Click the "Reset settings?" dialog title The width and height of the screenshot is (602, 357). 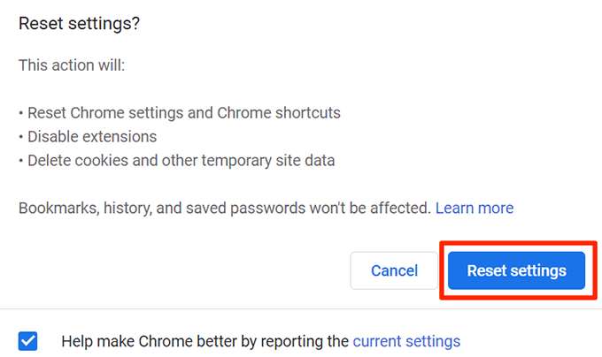(x=77, y=24)
